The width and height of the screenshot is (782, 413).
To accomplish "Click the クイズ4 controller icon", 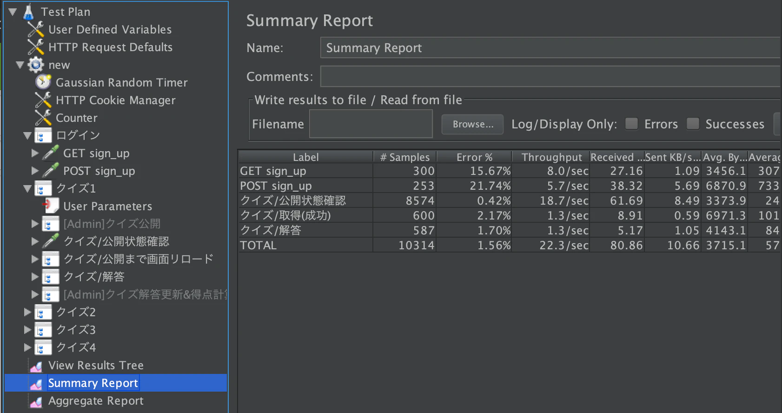I will (x=43, y=347).
